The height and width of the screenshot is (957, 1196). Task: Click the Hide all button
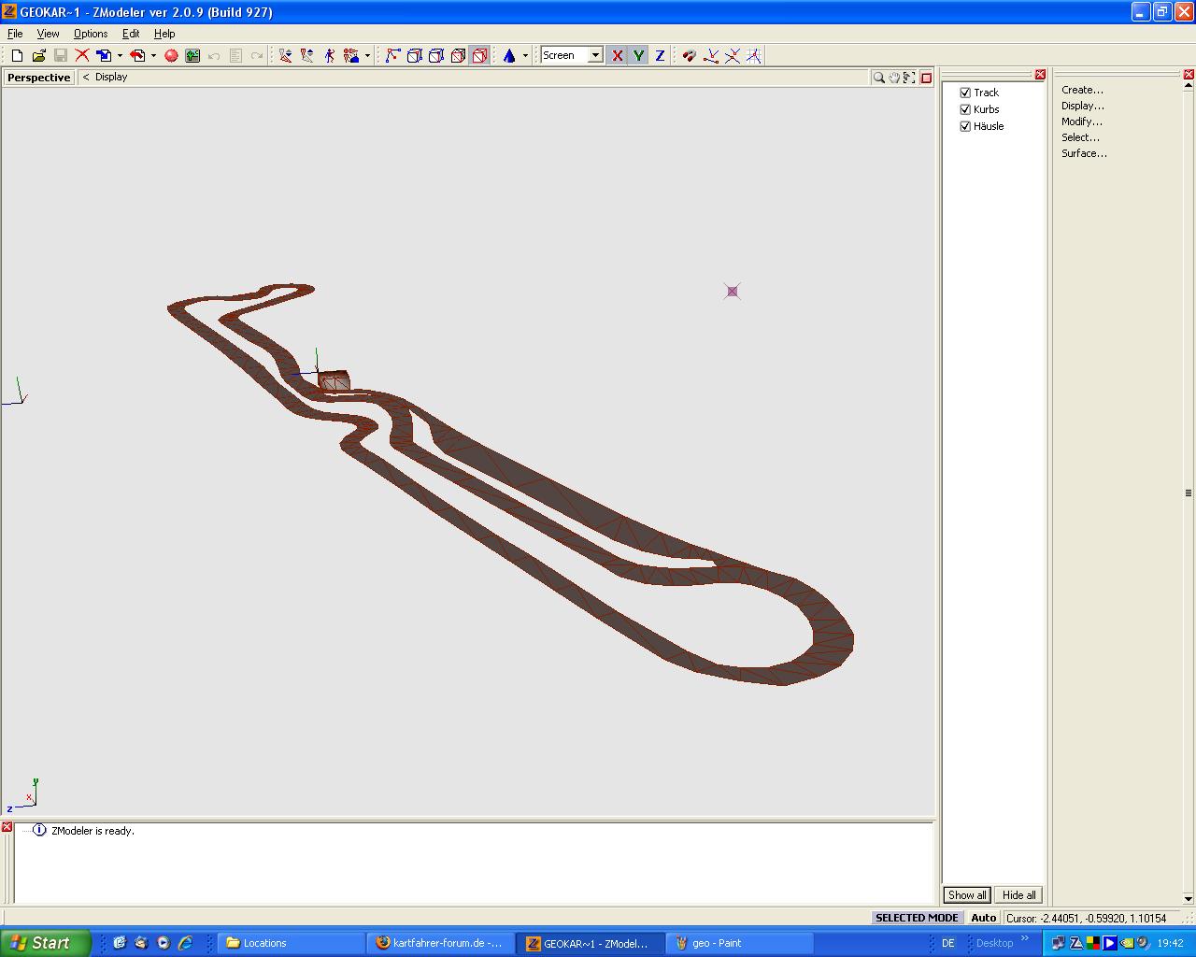pyautogui.click(x=1018, y=894)
